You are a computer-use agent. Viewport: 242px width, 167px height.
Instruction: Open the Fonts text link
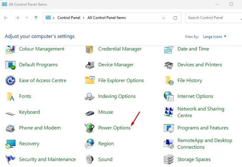pos(25,96)
